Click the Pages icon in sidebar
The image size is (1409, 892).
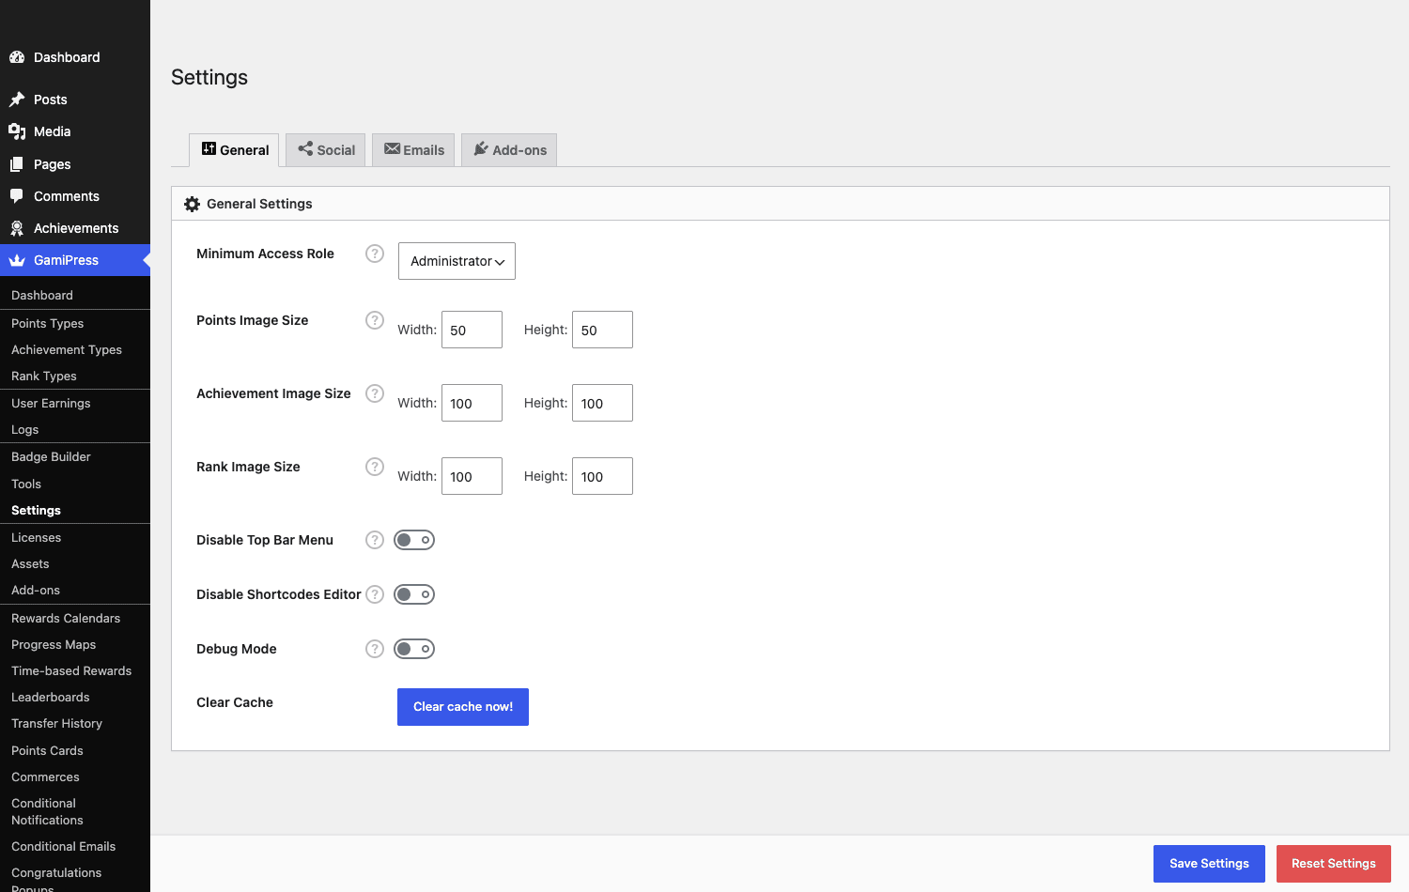(x=17, y=164)
